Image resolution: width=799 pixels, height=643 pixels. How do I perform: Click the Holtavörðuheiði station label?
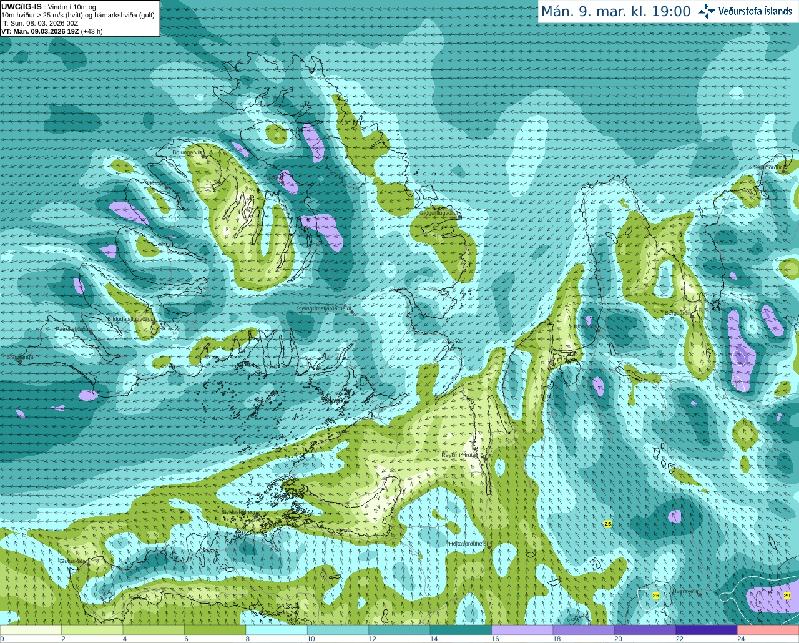coord(468,544)
